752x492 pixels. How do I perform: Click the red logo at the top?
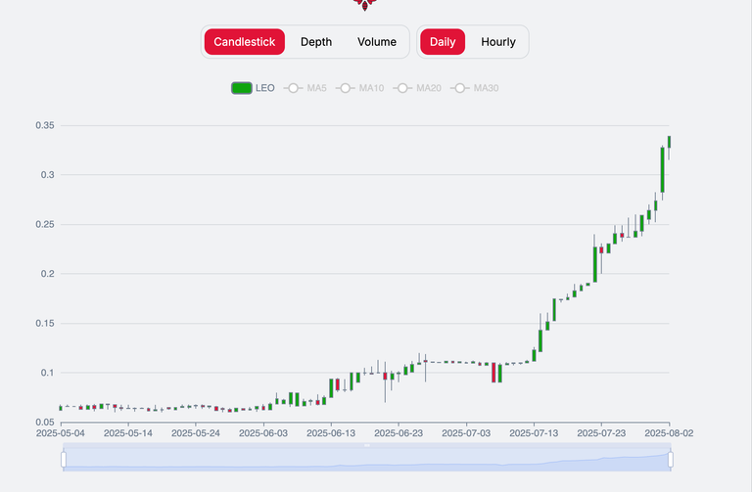click(364, 5)
